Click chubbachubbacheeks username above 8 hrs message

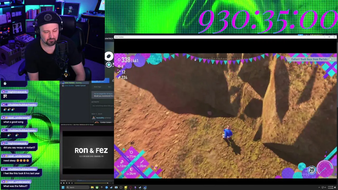[x=22, y=169]
